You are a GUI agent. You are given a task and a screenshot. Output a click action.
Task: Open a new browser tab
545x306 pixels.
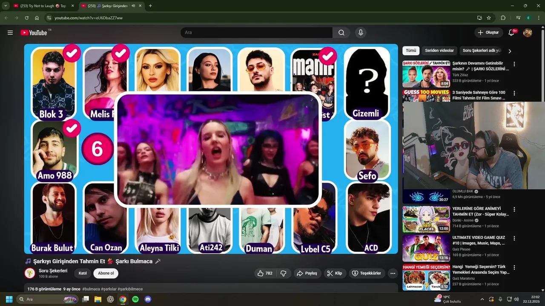tap(150, 6)
